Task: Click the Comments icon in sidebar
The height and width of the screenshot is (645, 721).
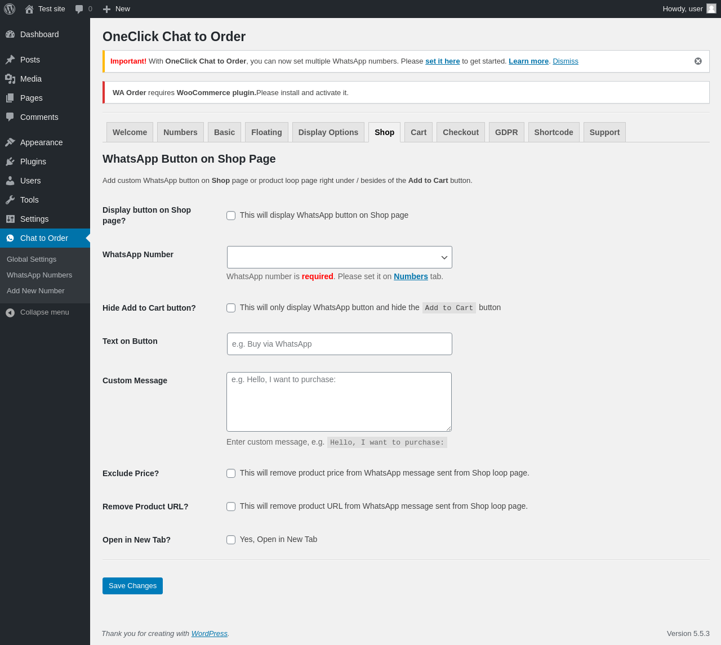Action: [x=10, y=117]
